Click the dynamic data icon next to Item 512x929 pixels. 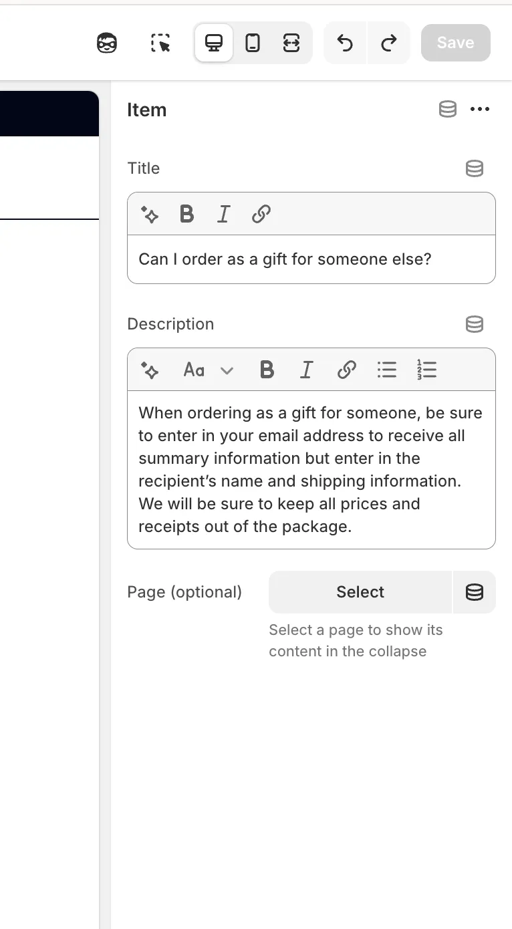(447, 109)
